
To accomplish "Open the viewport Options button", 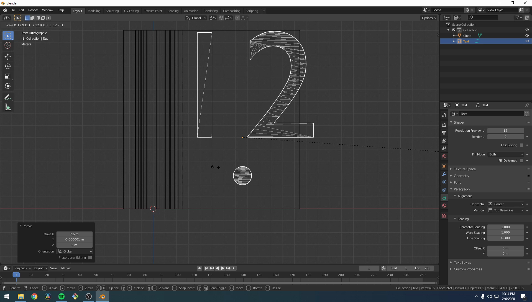I will tap(429, 18).
